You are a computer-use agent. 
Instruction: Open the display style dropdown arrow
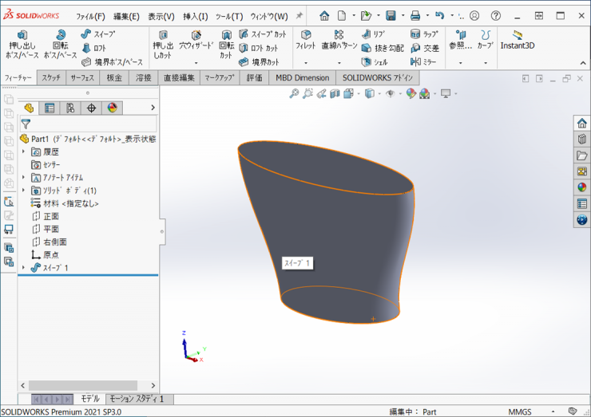click(x=378, y=93)
